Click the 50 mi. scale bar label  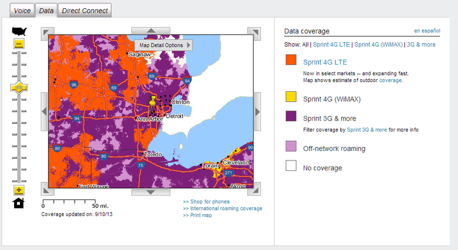click(x=100, y=206)
